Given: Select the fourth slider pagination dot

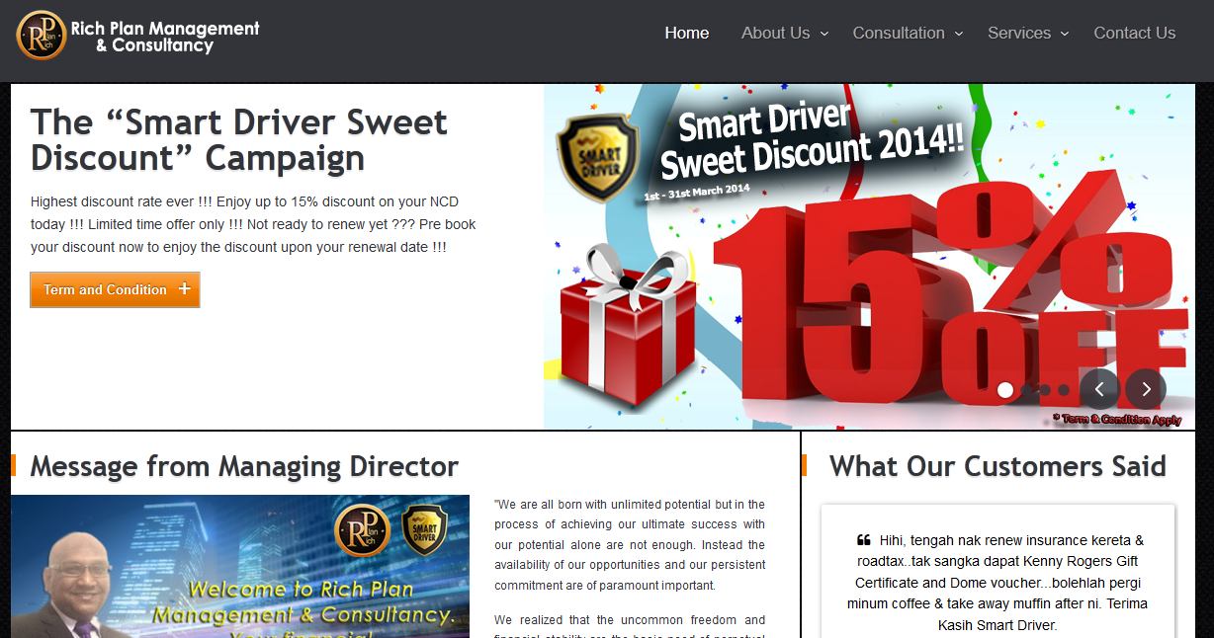Looking at the screenshot, I should coord(1064,390).
